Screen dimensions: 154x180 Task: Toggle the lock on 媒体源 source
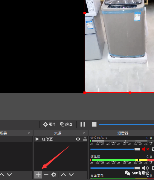click(x=85, y=139)
